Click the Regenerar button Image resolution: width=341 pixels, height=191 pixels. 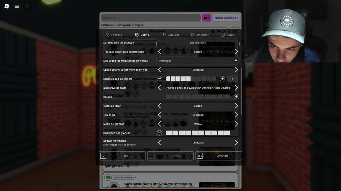tap(170, 156)
